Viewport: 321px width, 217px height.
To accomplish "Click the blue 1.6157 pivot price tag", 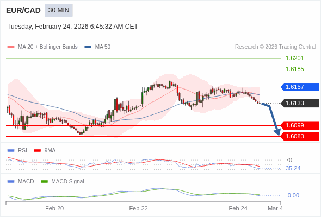I will pyautogui.click(x=300, y=87).
